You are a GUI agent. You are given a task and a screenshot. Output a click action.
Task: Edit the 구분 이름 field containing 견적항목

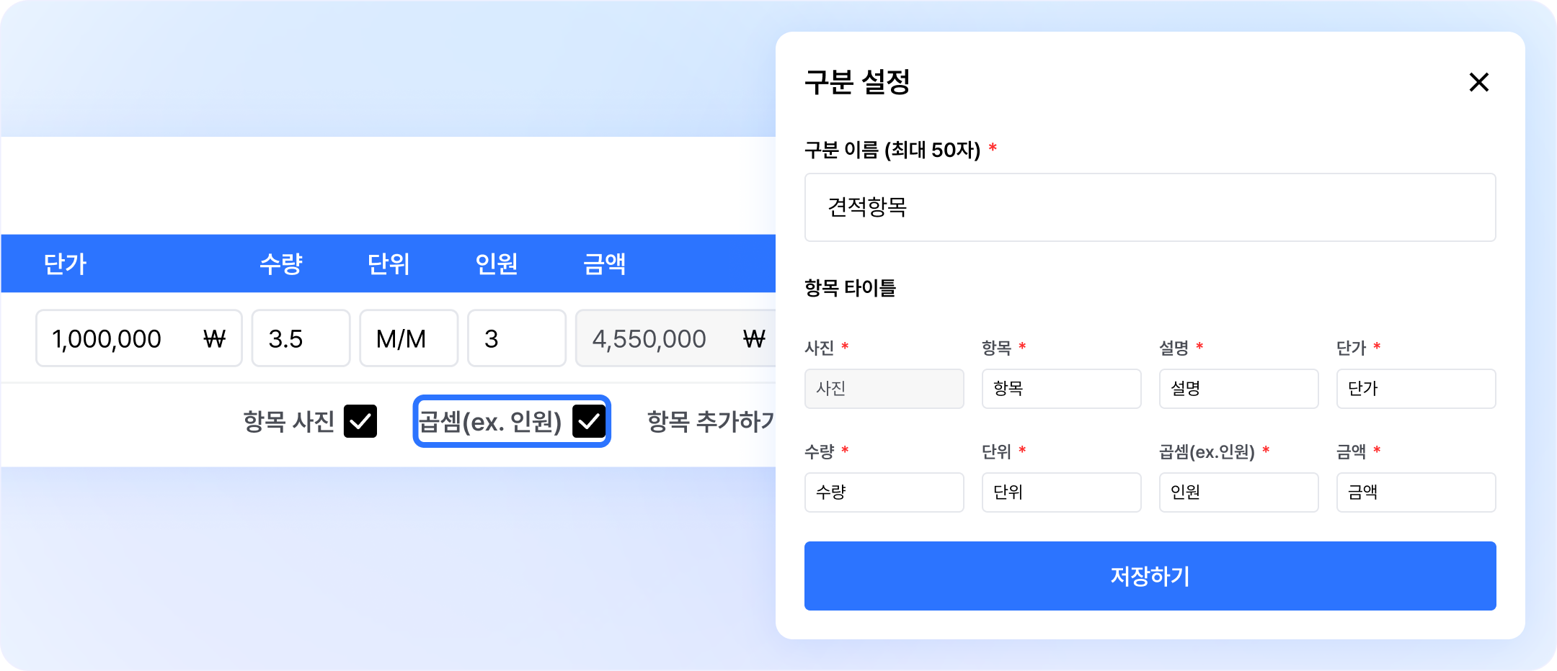(1150, 207)
